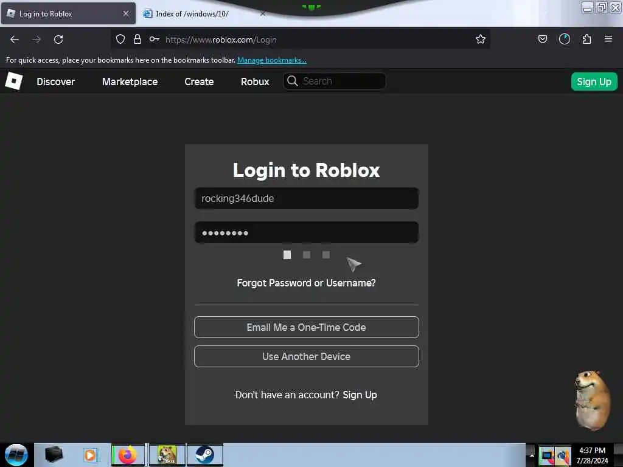
Task: Click Forgot Password or Username link
Action: (307, 283)
